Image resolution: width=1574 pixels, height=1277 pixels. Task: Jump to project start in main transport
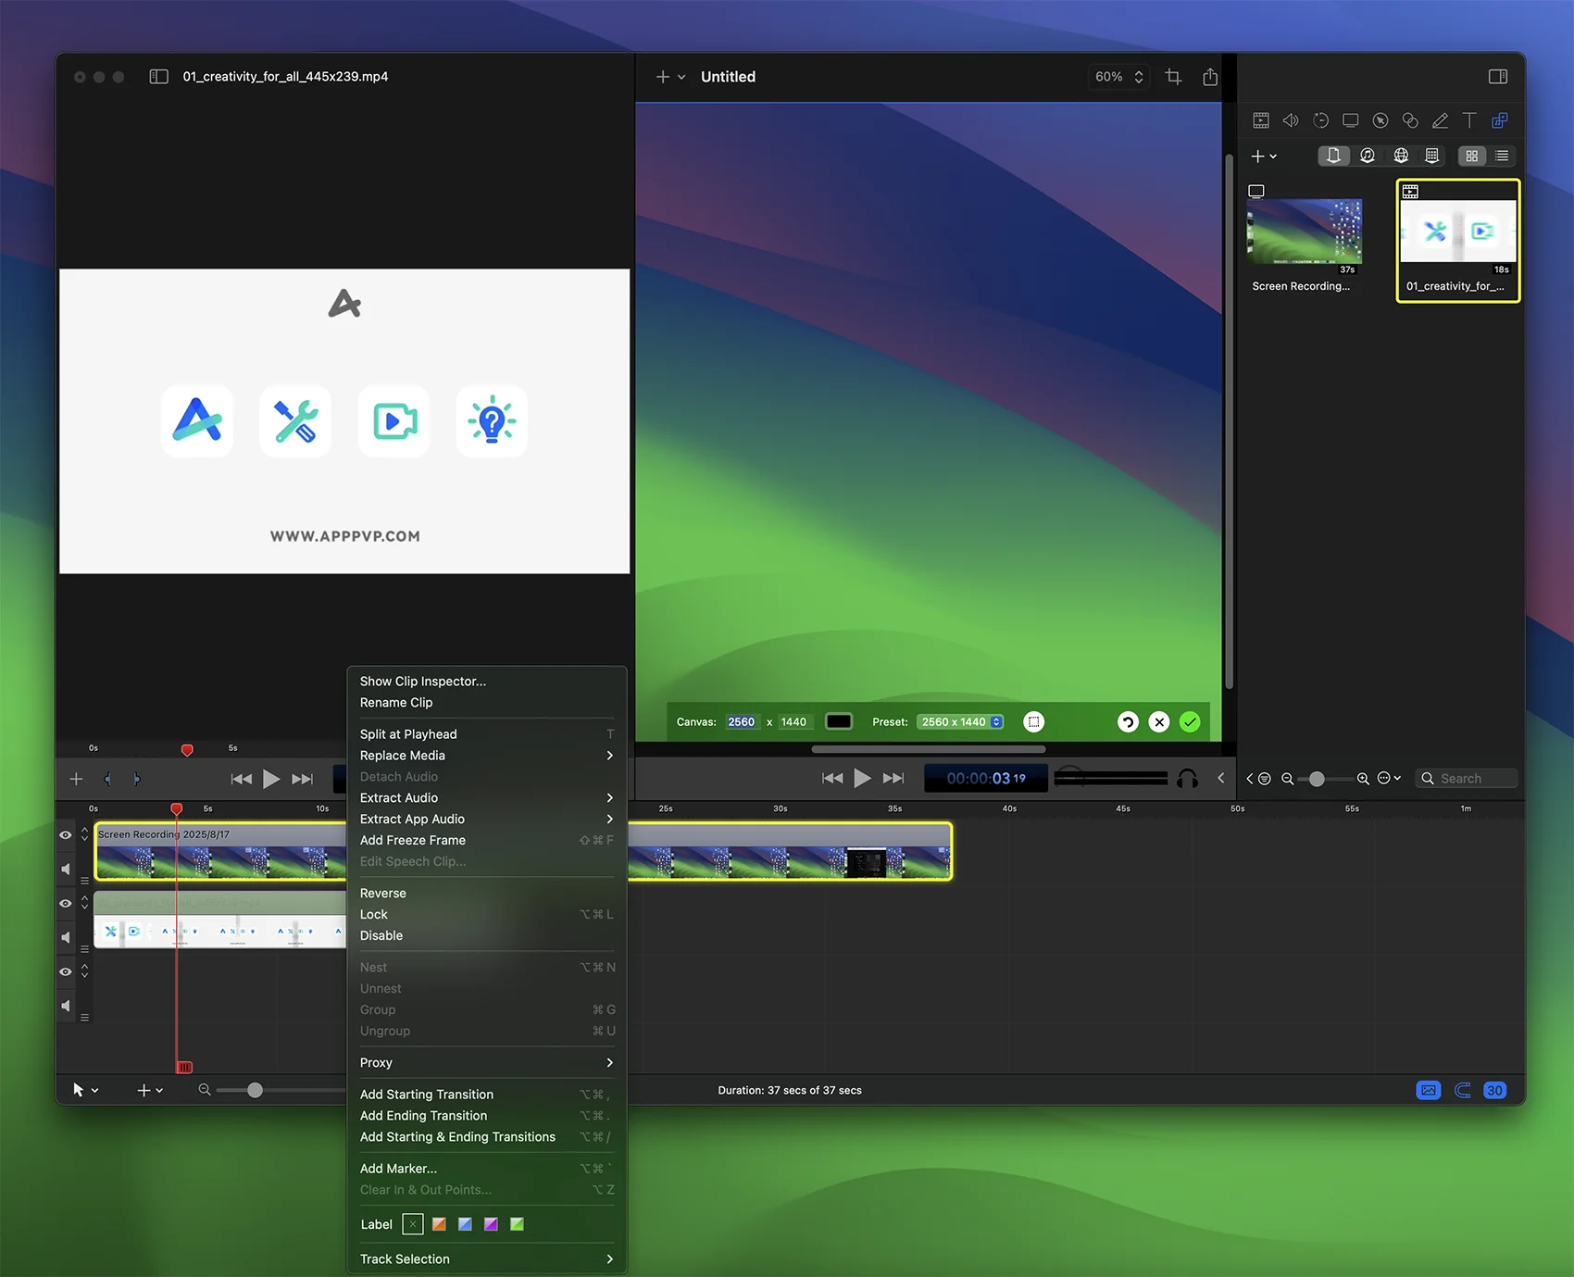832,778
